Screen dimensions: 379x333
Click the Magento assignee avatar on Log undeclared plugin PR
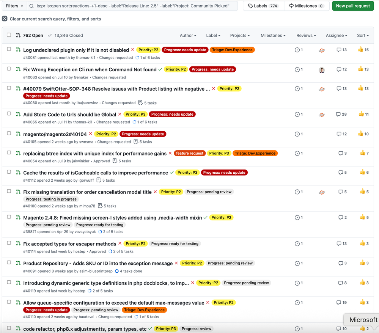[321, 50]
